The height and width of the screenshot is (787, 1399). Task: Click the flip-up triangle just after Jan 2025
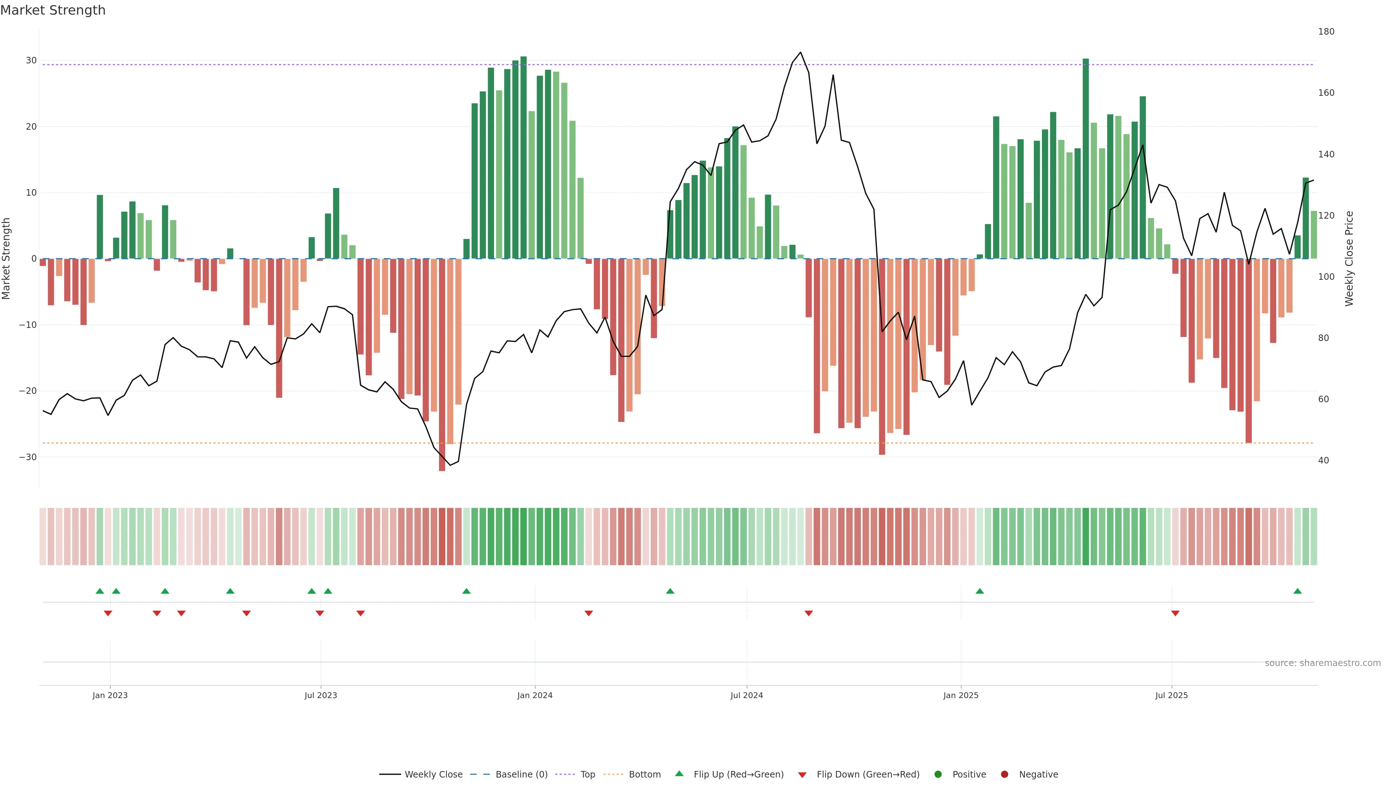pos(980,591)
